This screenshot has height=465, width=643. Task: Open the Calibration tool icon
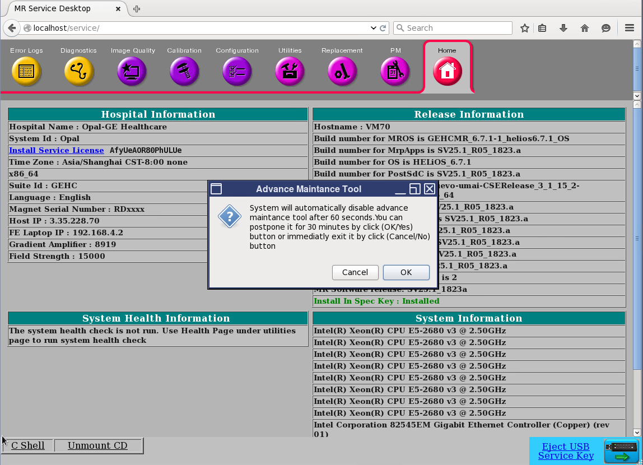pyautogui.click(x=184, y=71)
